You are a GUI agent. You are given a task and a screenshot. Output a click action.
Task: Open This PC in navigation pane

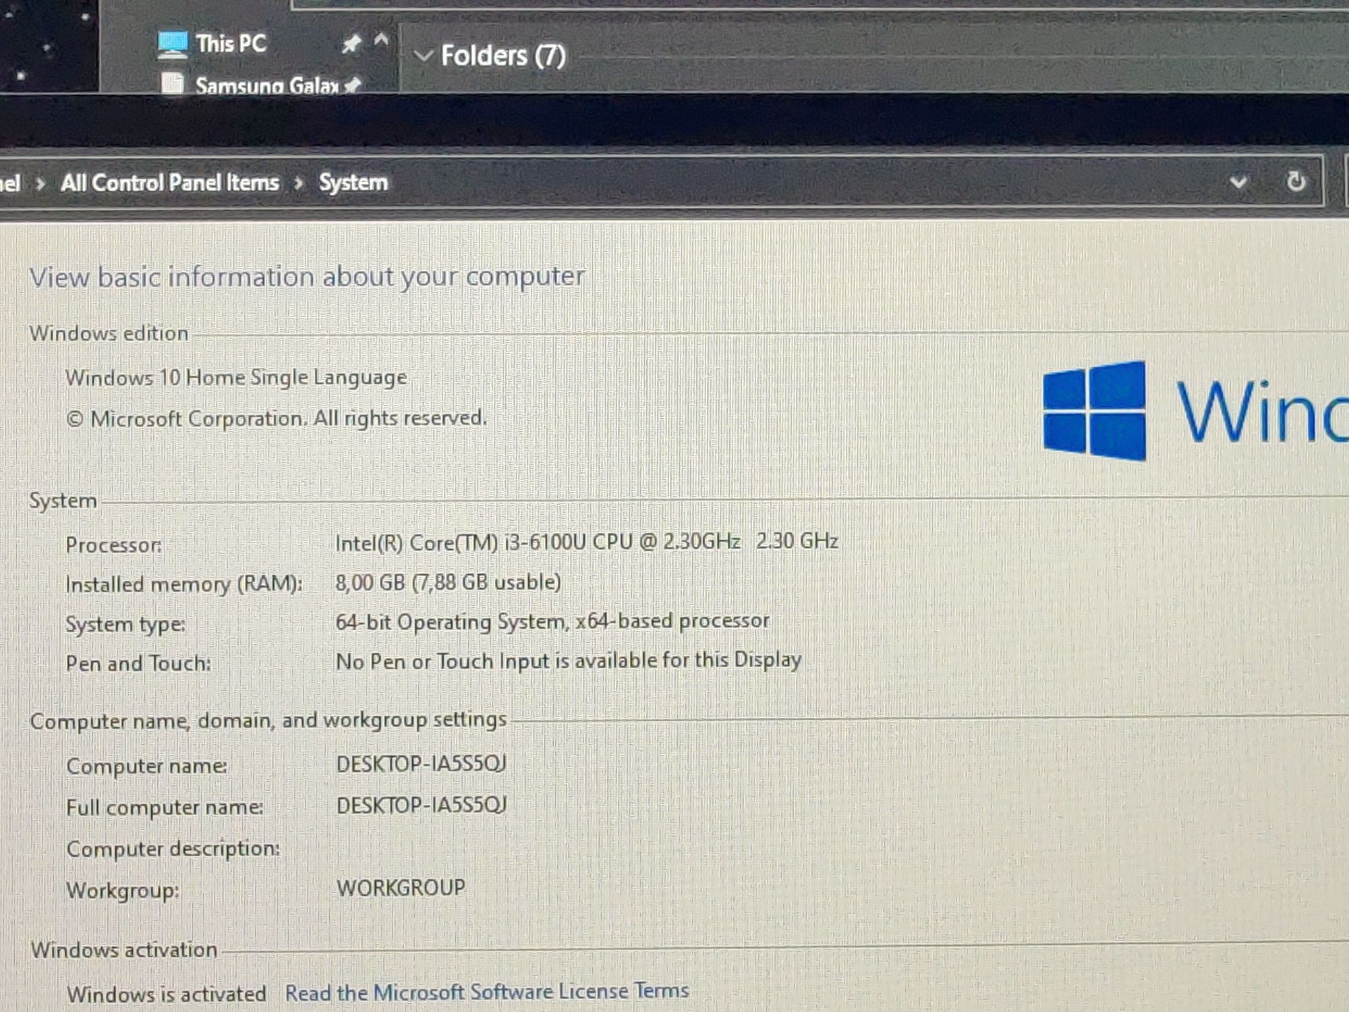point(231,44)
